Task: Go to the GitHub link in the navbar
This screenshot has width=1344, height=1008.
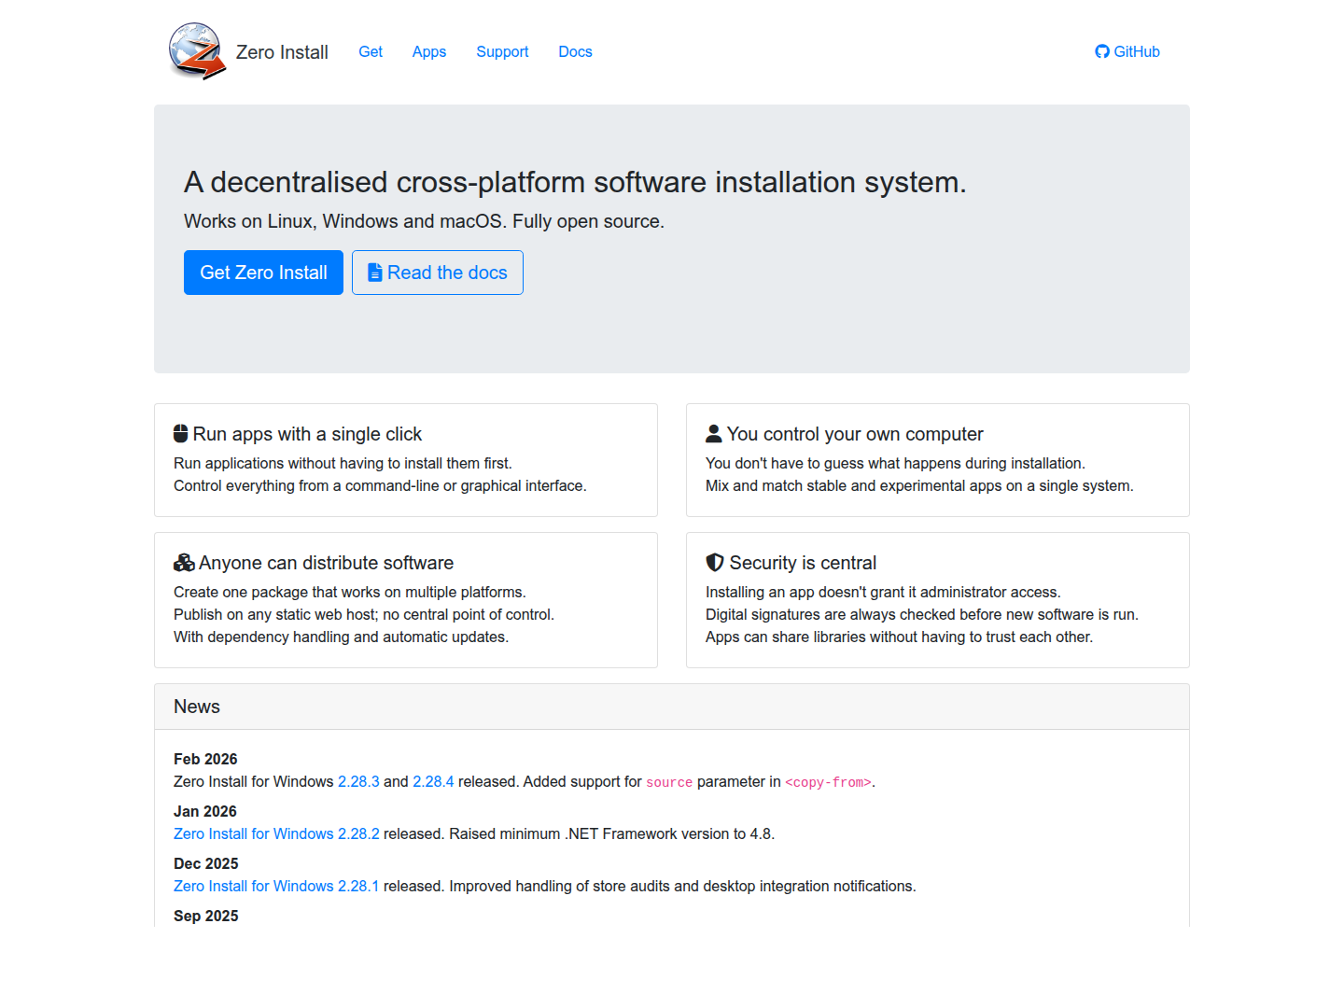Action: 1127,51
